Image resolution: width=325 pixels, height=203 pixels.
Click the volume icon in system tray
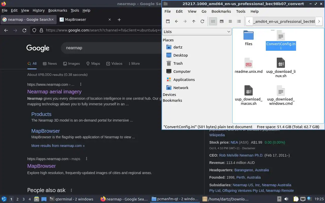pos(286,199)
